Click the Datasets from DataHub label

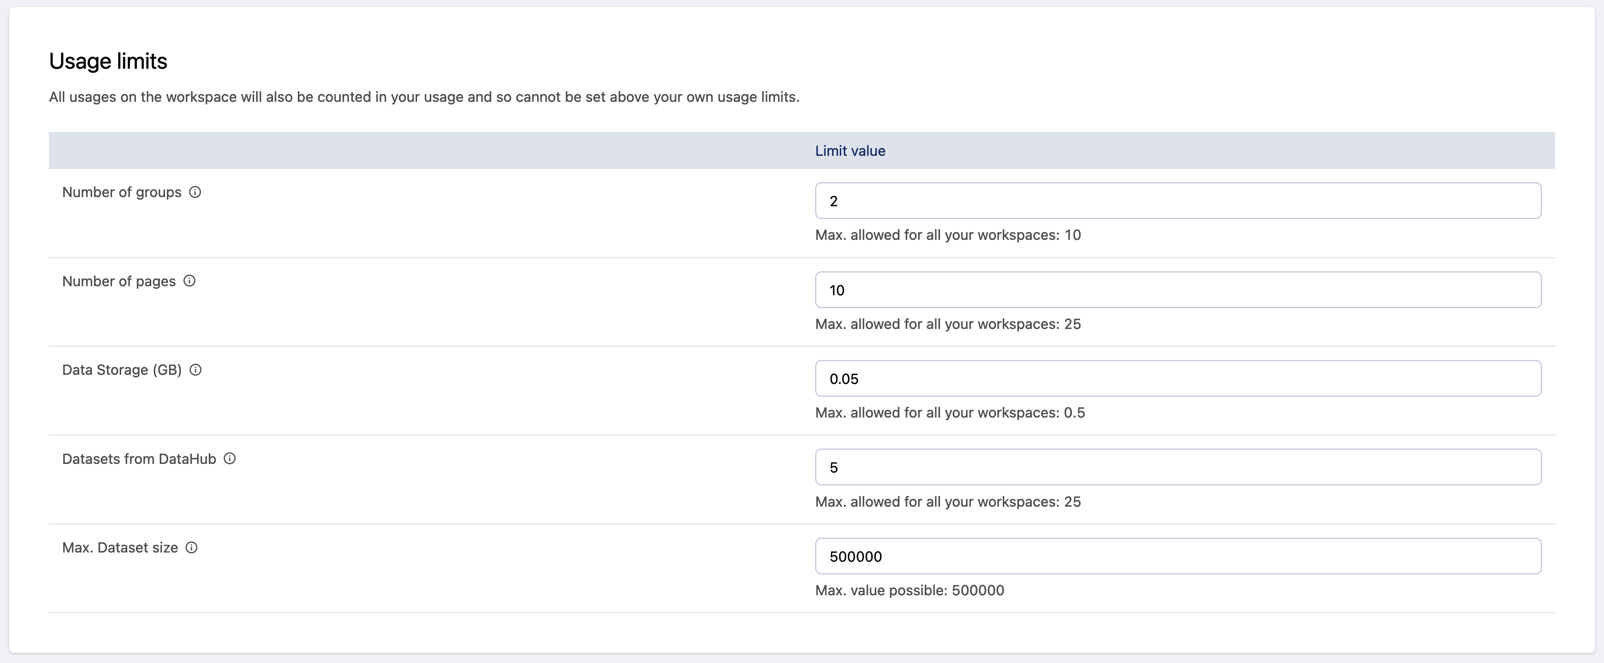click(139, 459)
